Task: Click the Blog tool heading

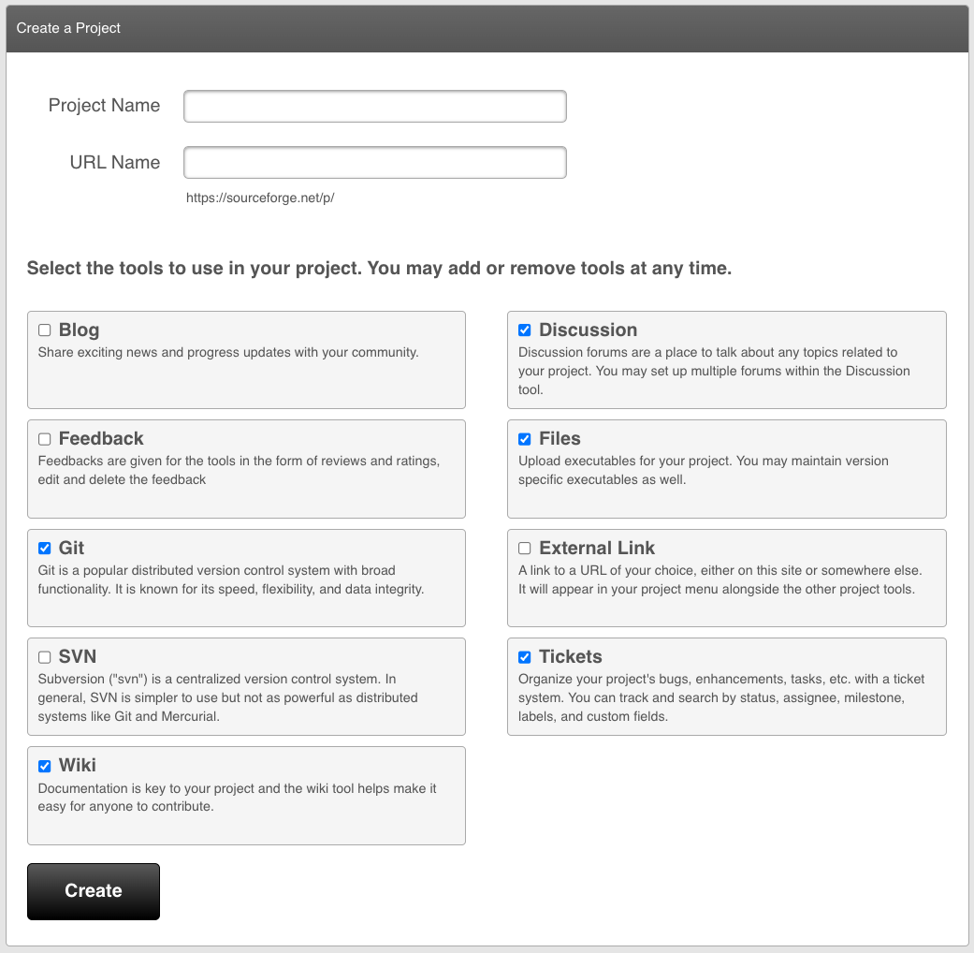Action: coord(79,330)
